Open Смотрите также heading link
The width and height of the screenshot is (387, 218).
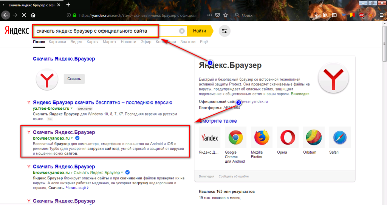coord(218,121)
